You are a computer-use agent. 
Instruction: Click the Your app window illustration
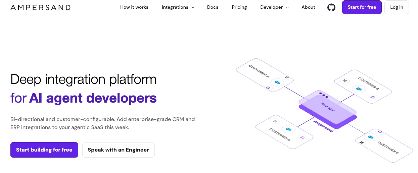tap(327, 107)
